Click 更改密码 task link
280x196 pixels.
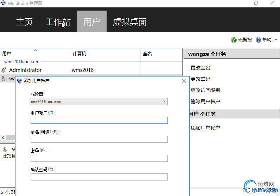click(201, 79)
